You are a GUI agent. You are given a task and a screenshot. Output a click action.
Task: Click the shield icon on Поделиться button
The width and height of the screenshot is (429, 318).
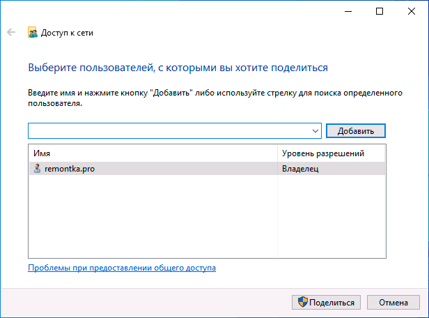coord(302,302)
